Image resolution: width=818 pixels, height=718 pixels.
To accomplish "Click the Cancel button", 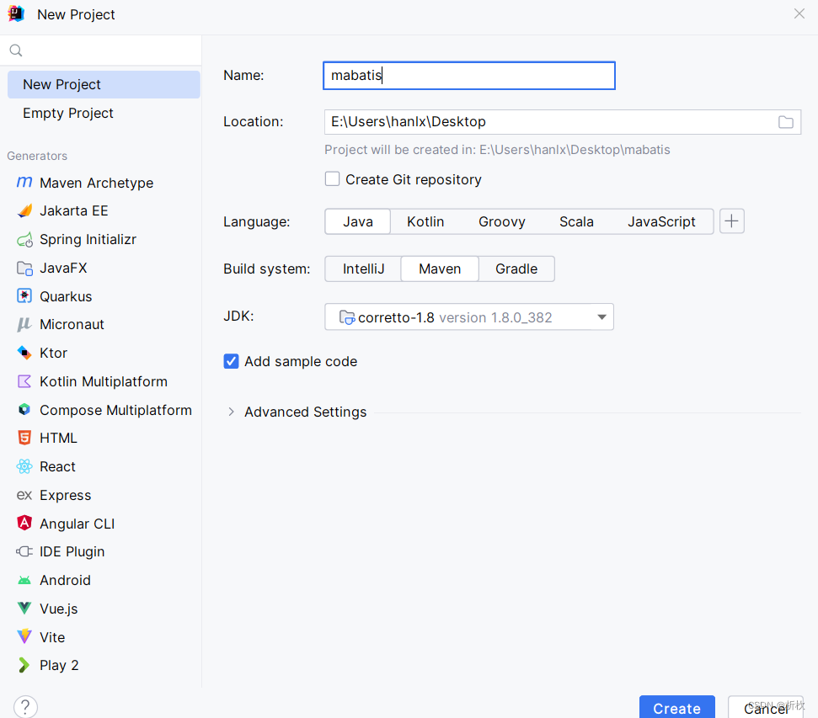I will pos(765,708).
